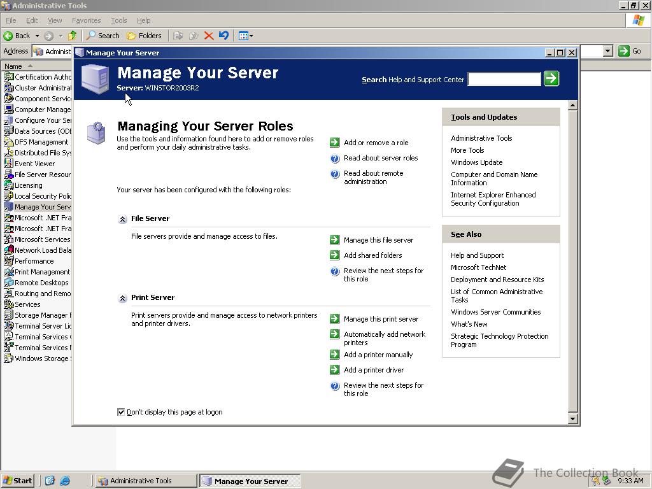Click the Help and Support Center search field
Image resolution: width=652 pixels, height=489 pixels.
click(504, 79)
